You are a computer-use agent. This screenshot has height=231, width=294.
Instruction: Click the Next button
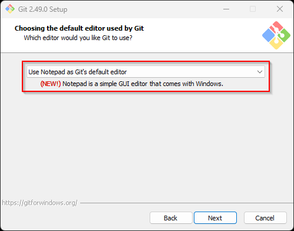[215, 218]
